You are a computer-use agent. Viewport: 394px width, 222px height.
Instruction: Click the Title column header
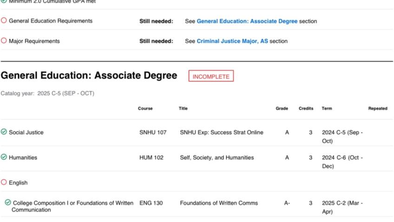183,108
